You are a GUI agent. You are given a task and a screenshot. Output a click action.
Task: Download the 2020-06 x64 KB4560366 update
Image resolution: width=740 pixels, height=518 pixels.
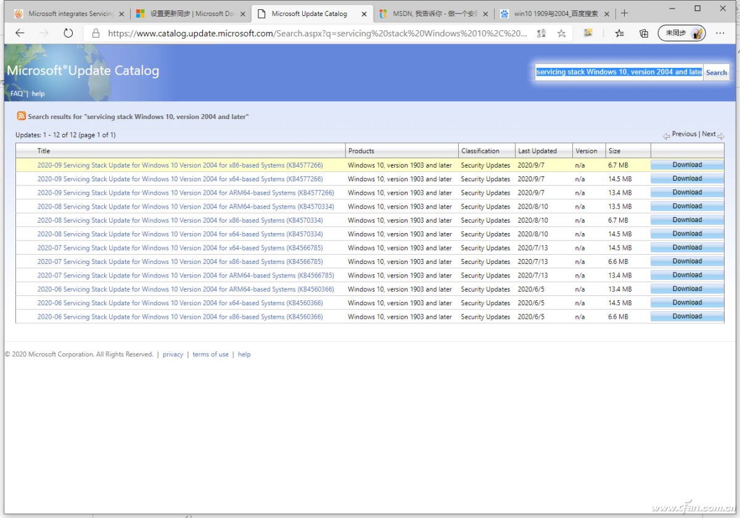click(687, 303)
